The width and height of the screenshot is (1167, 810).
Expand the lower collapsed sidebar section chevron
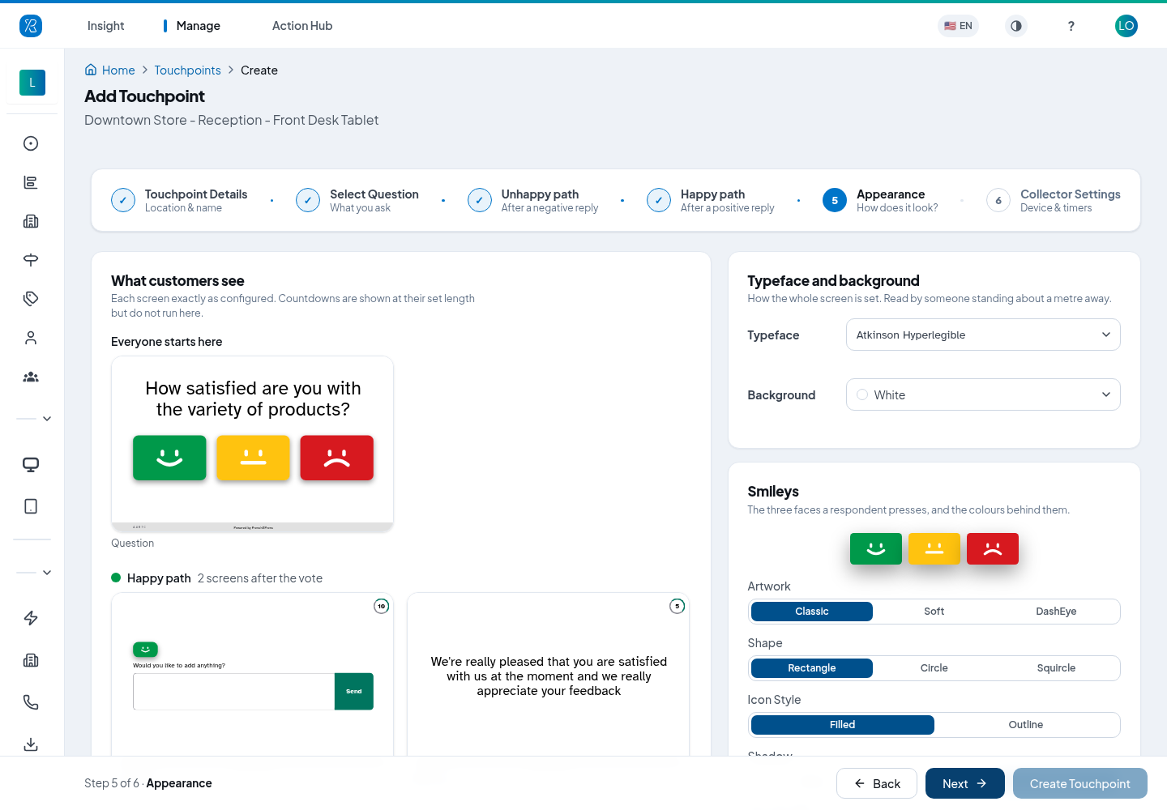pos(47,573)
